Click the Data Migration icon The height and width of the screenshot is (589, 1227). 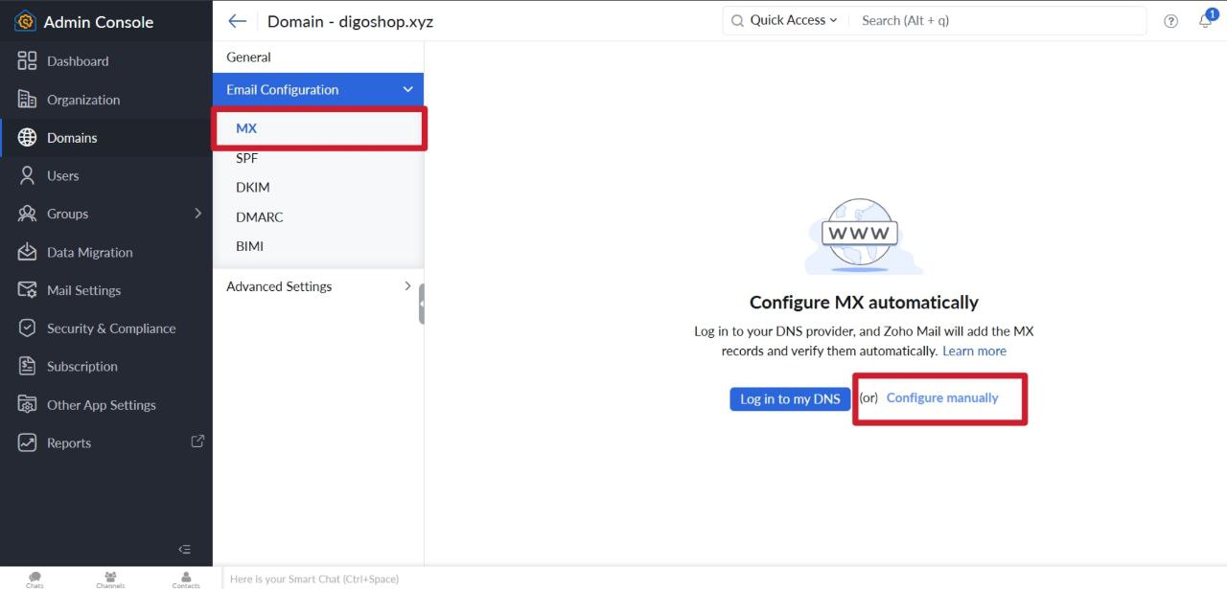pos(27,252)
